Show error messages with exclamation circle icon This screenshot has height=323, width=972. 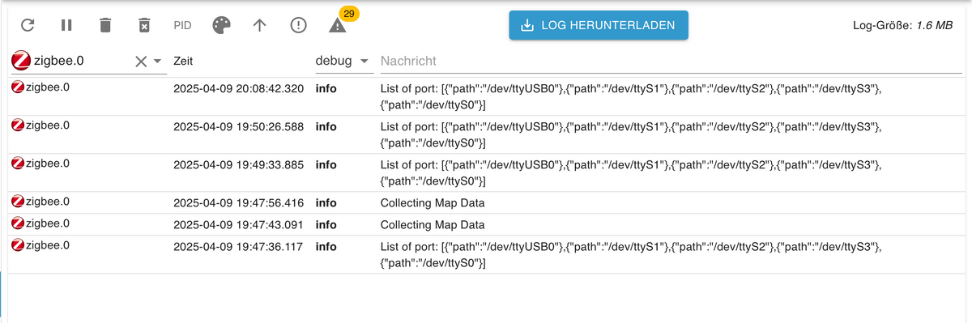coord(298,25)
